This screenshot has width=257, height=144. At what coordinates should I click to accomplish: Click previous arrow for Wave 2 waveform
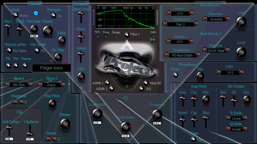point(40,84)
